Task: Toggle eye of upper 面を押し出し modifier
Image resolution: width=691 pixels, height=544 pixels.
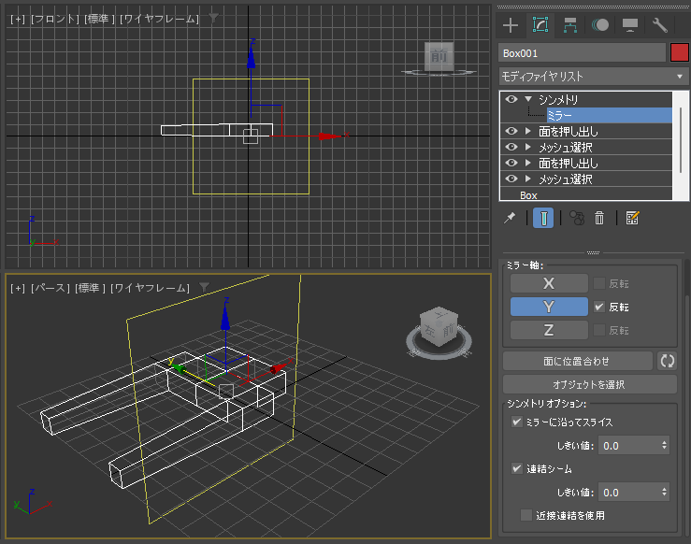Action: pos(511,131)
